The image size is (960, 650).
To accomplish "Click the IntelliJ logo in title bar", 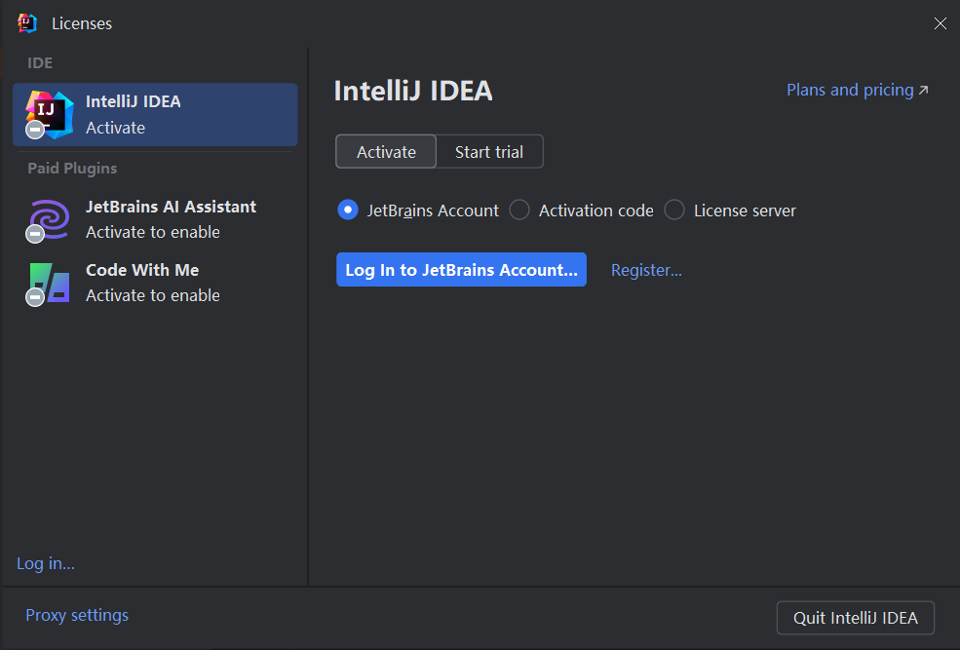I will [x=27, y=23].
